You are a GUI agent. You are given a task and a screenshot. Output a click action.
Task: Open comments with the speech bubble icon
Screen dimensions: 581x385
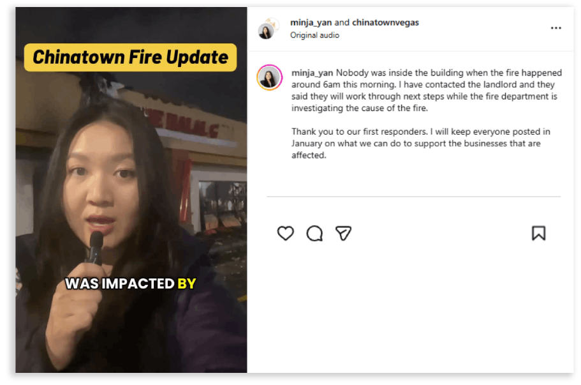(x=314, y=234)
